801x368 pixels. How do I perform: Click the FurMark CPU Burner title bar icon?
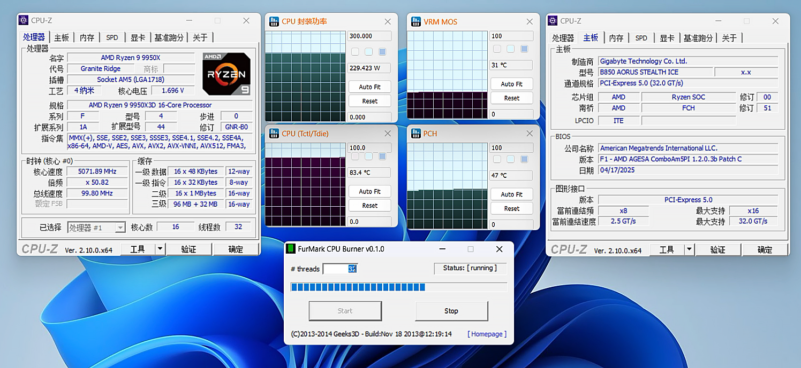click(290, 249)
